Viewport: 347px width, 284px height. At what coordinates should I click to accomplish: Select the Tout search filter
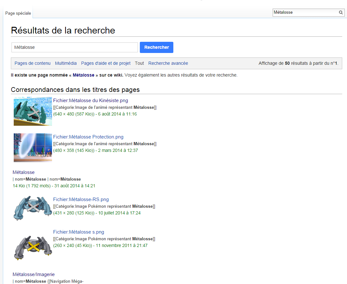click(x=139, y=63)
